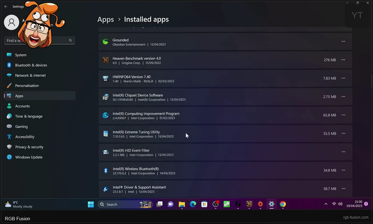Image resolution: width=373 pixels, height=224 pixels.
Task: Click the back navigation arrow
Action: pyautogui.click(x=6, y=6)
